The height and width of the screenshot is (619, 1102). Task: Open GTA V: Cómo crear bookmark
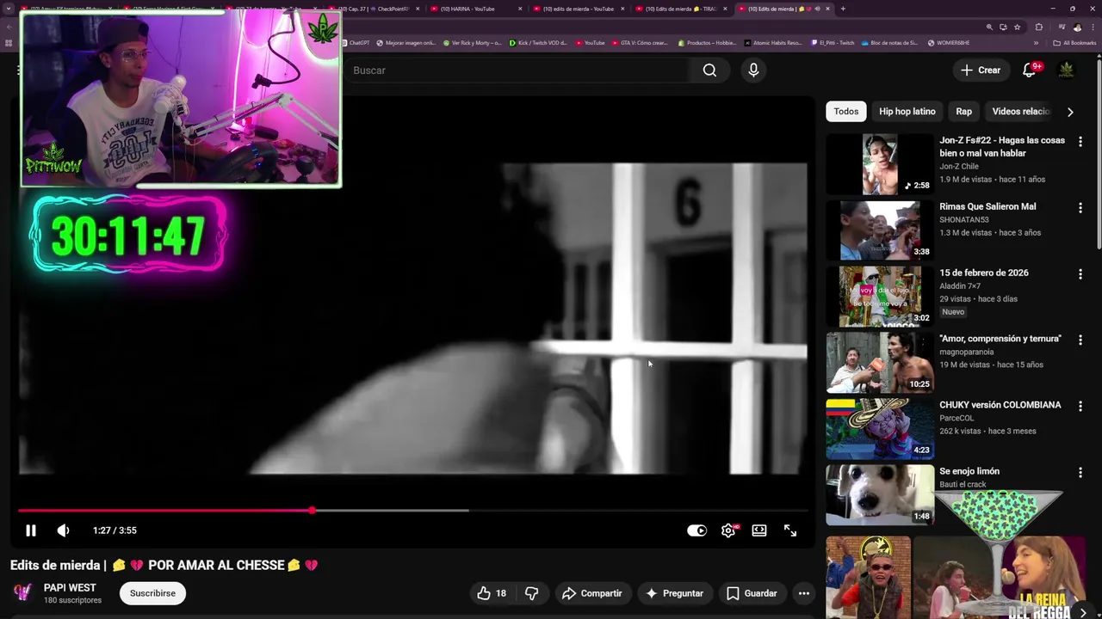(x=639, y=42)
